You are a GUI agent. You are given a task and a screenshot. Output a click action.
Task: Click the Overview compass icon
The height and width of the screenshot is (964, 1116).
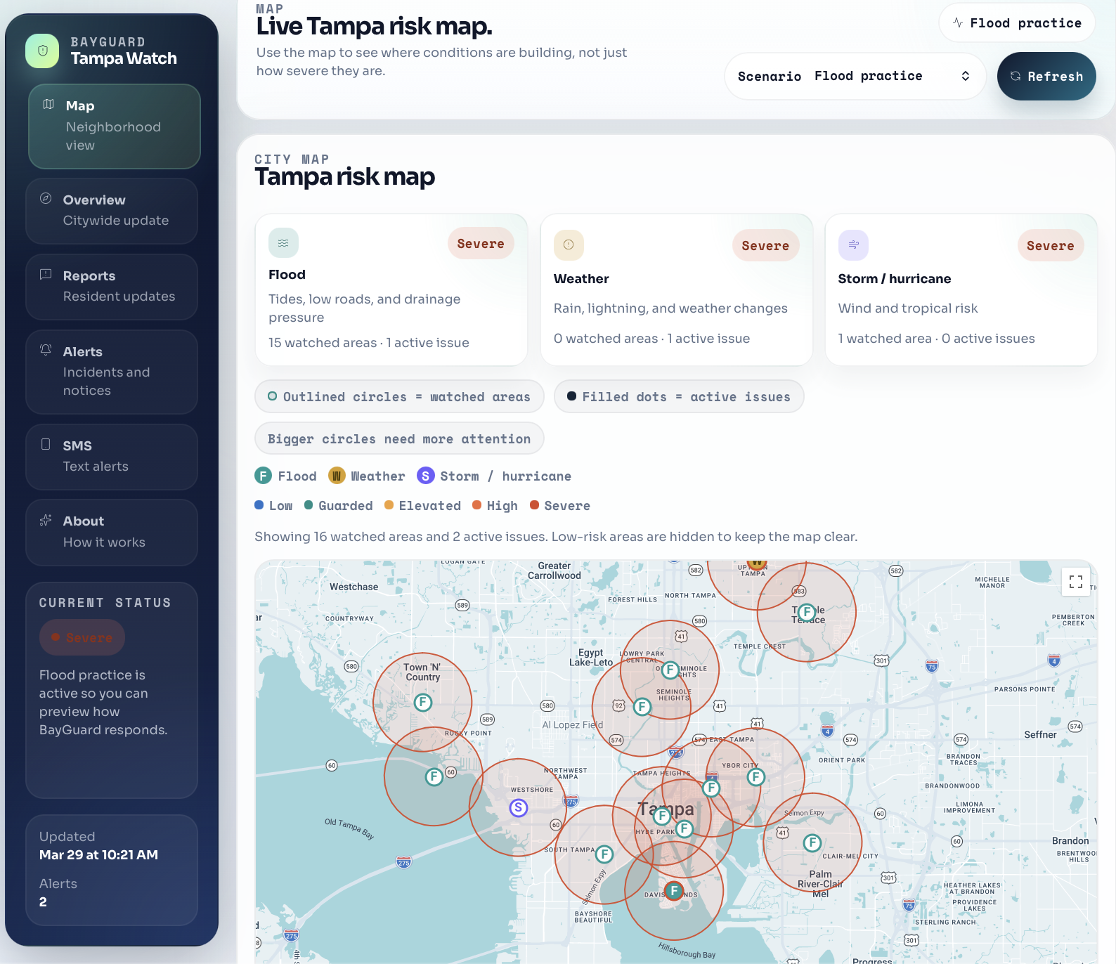pyautogui.click(x=46, y=198)
